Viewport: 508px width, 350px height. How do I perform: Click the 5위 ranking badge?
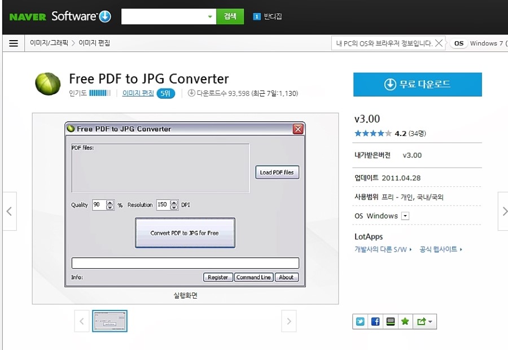(165, 93)
